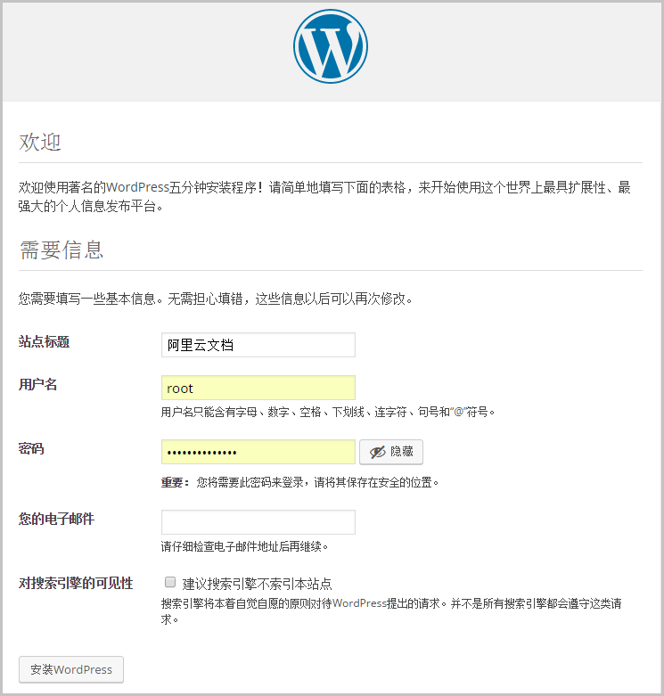Click the masked password input field
664x696 pixels.
click(x=258, y=452)
